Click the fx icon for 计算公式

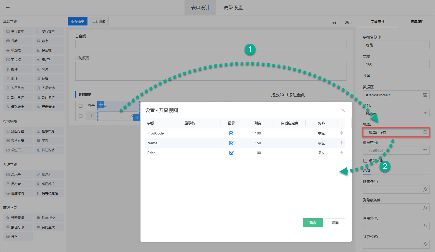pyautogui.click(x=425, y=244)
